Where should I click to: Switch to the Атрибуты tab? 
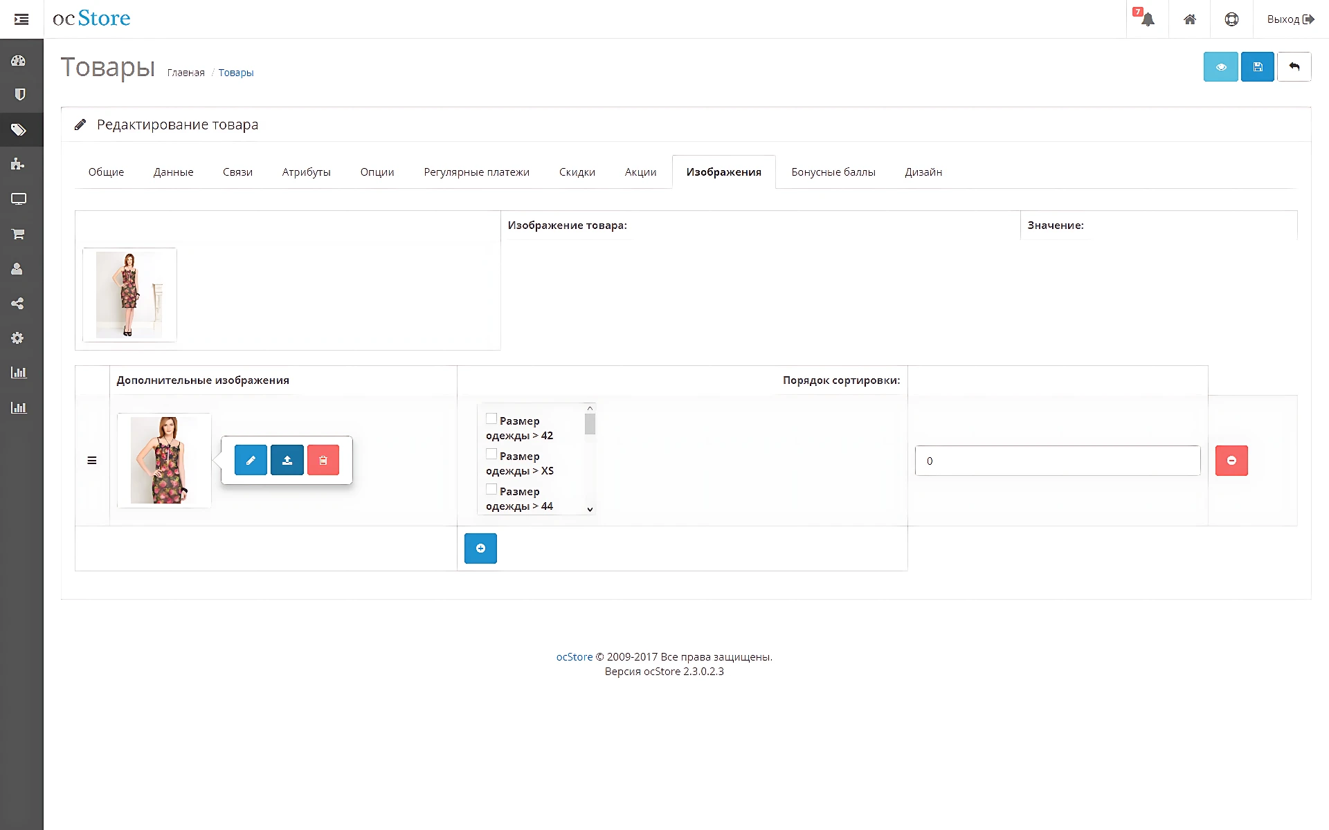pos(306,172)
